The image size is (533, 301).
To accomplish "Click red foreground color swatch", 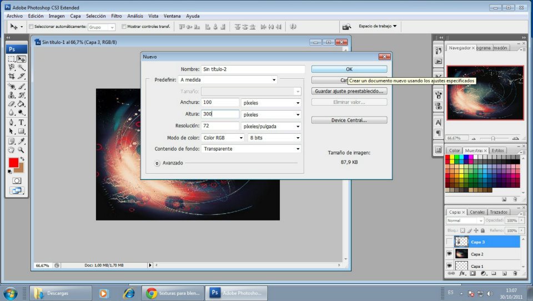I will point(13,163).
